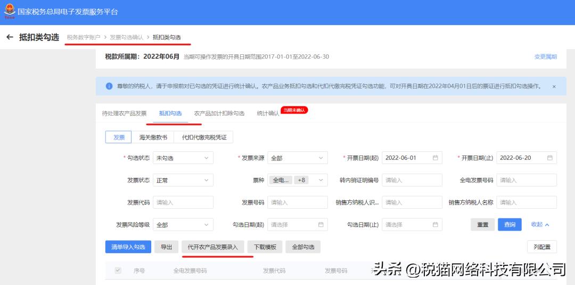
Task: Open calendar icon of 勾选日期(止)
Action: [x=436, y=224]
